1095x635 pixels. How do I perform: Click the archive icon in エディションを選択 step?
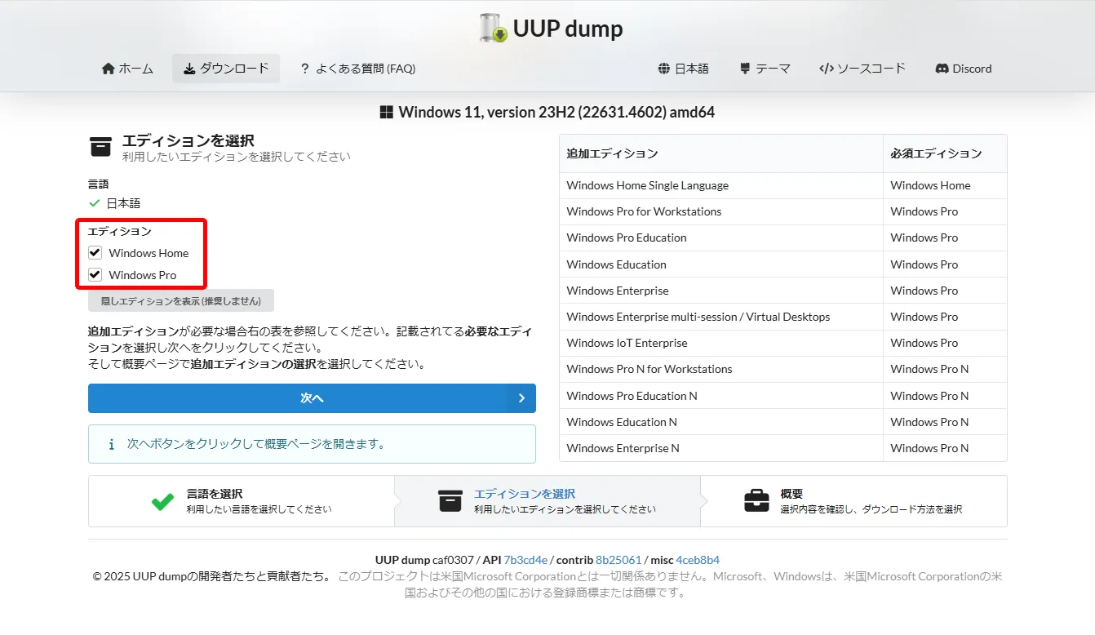pos(450,501)
